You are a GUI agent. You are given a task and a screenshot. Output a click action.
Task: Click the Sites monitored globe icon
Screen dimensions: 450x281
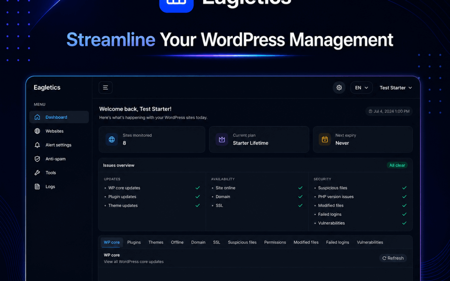coord(112,139)
